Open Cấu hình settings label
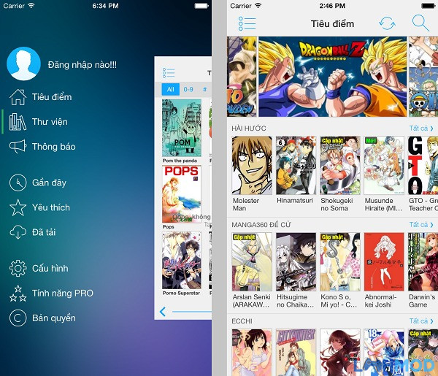The image size is (438, 376). click(x=50, y=268)
